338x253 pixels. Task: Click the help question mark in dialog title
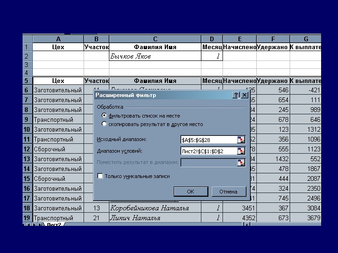[236, 95]
